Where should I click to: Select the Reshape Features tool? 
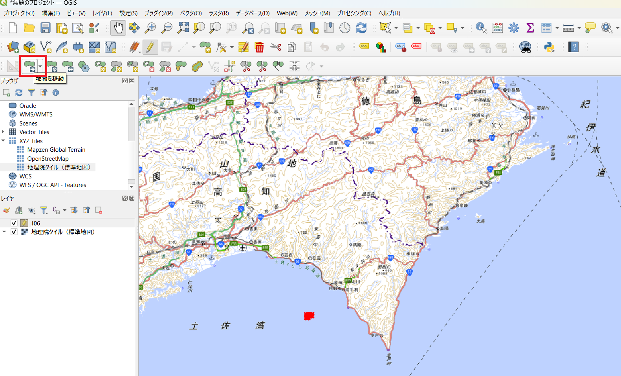[x=181, y=66]
